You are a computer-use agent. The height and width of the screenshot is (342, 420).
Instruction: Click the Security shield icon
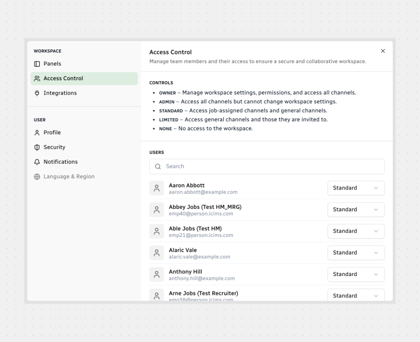37,147
